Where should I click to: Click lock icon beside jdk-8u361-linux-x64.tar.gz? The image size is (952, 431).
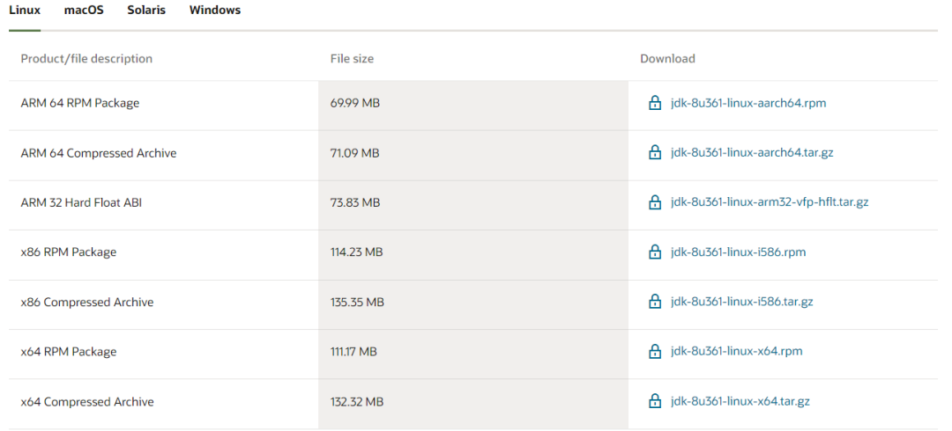tap(655, 402)
